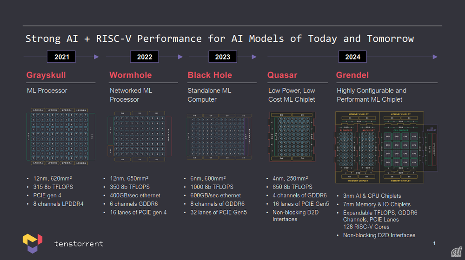Click the '8 channels of GDDR6' bullet
465x260 pixels.
pos(217,204)
